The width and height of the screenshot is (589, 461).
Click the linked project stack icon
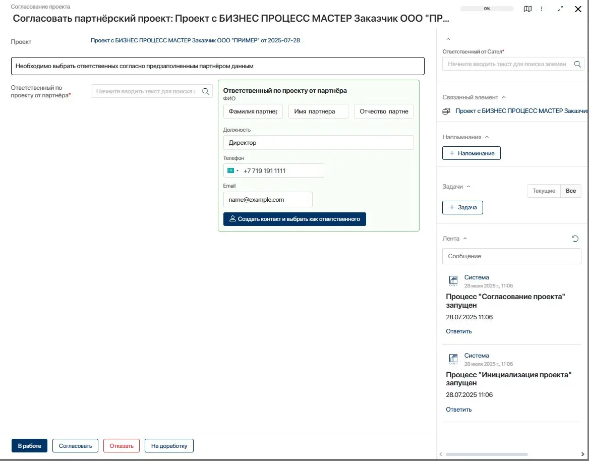[x=446, y=111]
